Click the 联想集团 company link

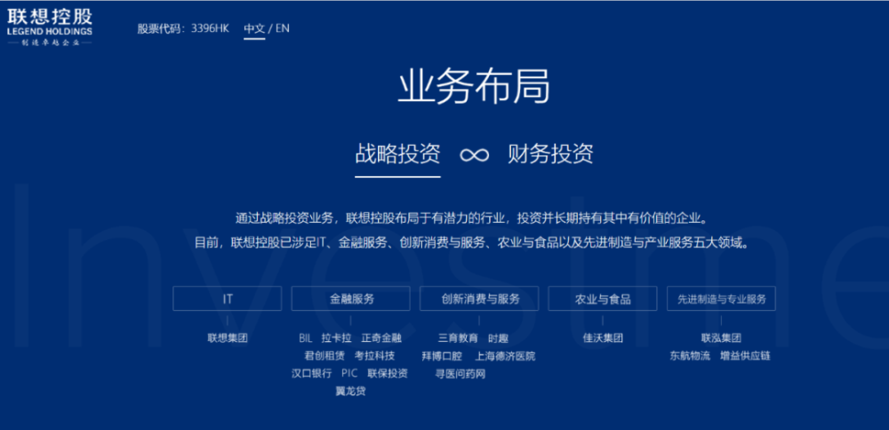(x=228, y=338)
